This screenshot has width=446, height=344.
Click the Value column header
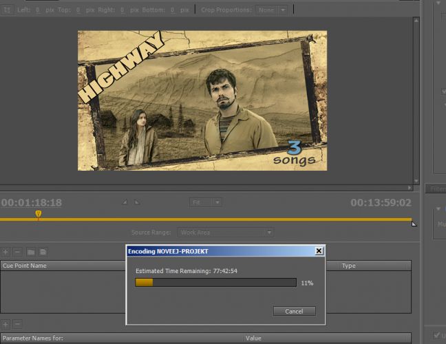(x=327, y=338)
